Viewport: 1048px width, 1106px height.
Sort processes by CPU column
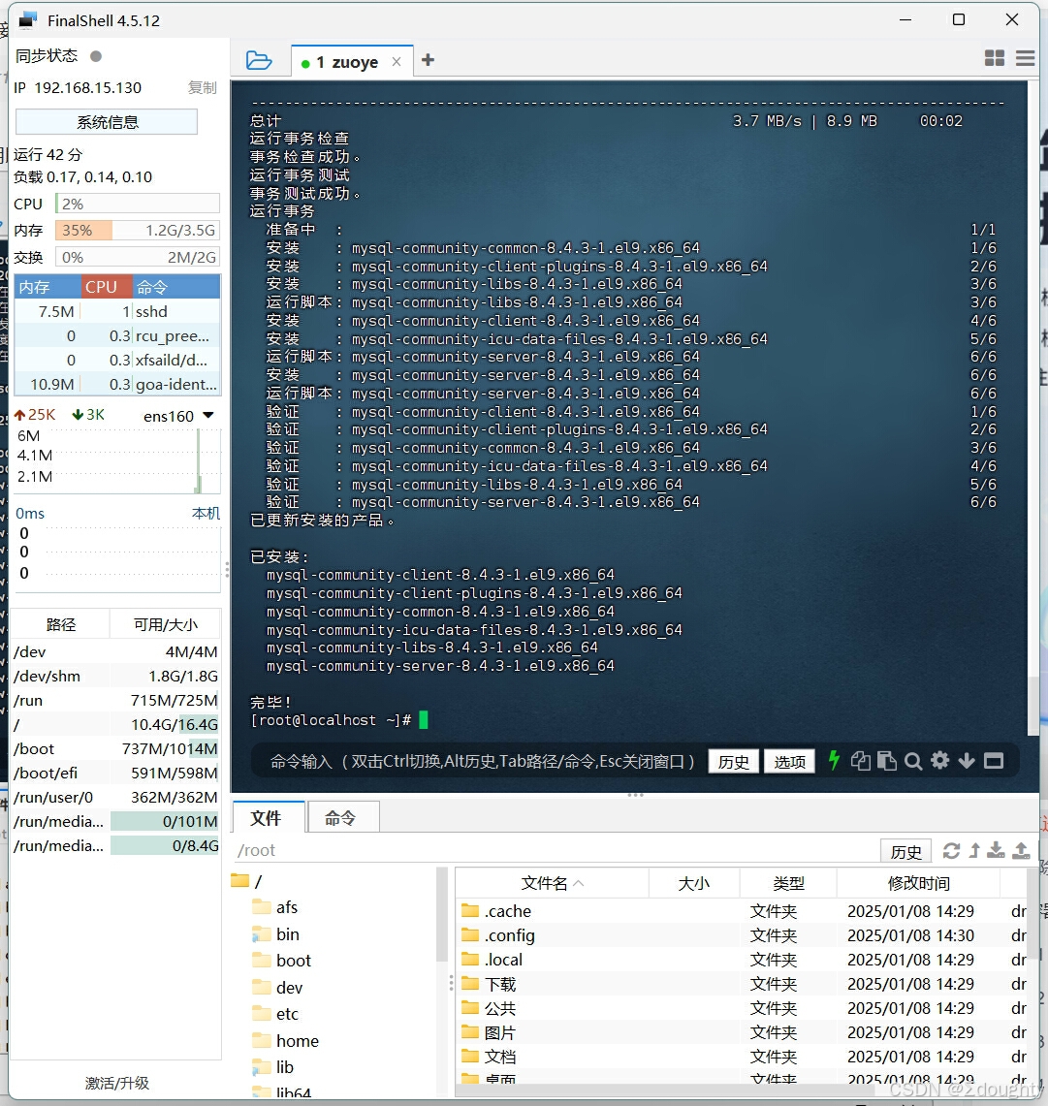point(106,287)
